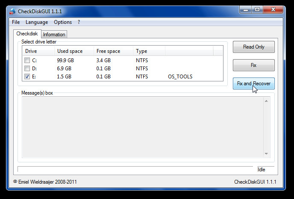Open the ? help menu
Image resolution: width=294 pixels, height=199 pixels.
[x=79, y=22]
